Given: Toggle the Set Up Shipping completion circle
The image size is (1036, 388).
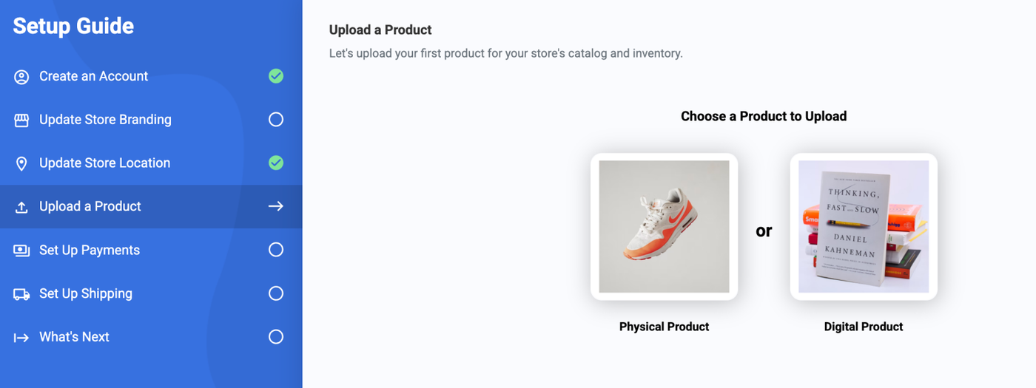Looking at the screenshot, I should [x=276, y=293].
